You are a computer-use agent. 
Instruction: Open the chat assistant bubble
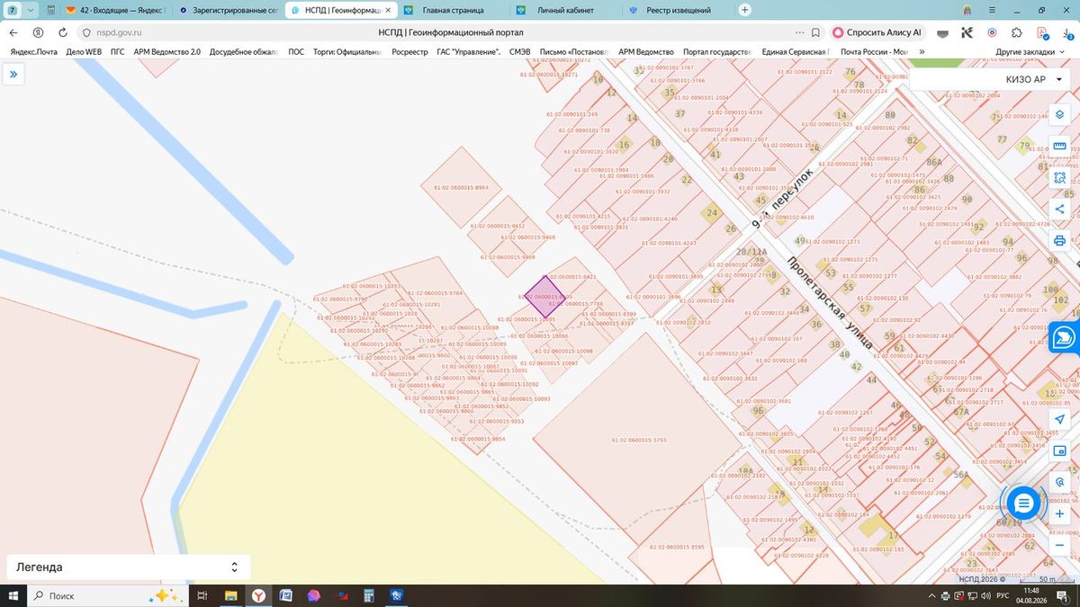click(x=1023, y=503)
